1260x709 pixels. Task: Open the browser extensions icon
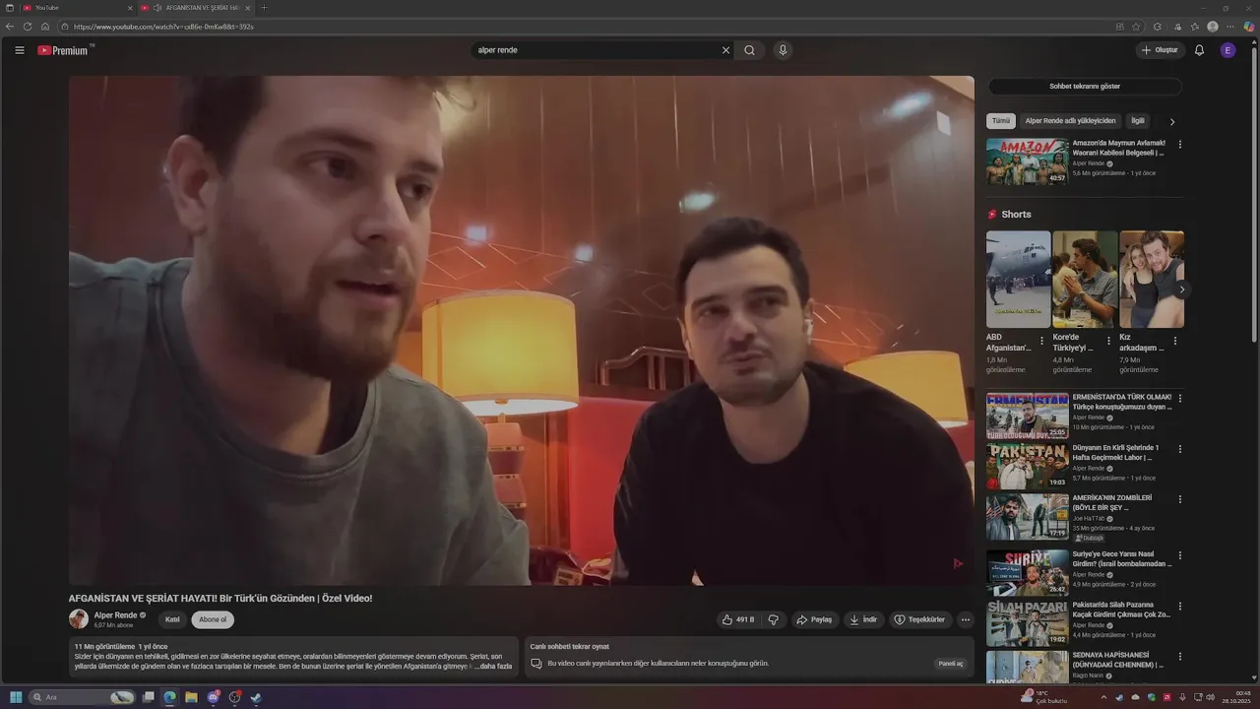pyautogui.click(x=1158, y=27)
